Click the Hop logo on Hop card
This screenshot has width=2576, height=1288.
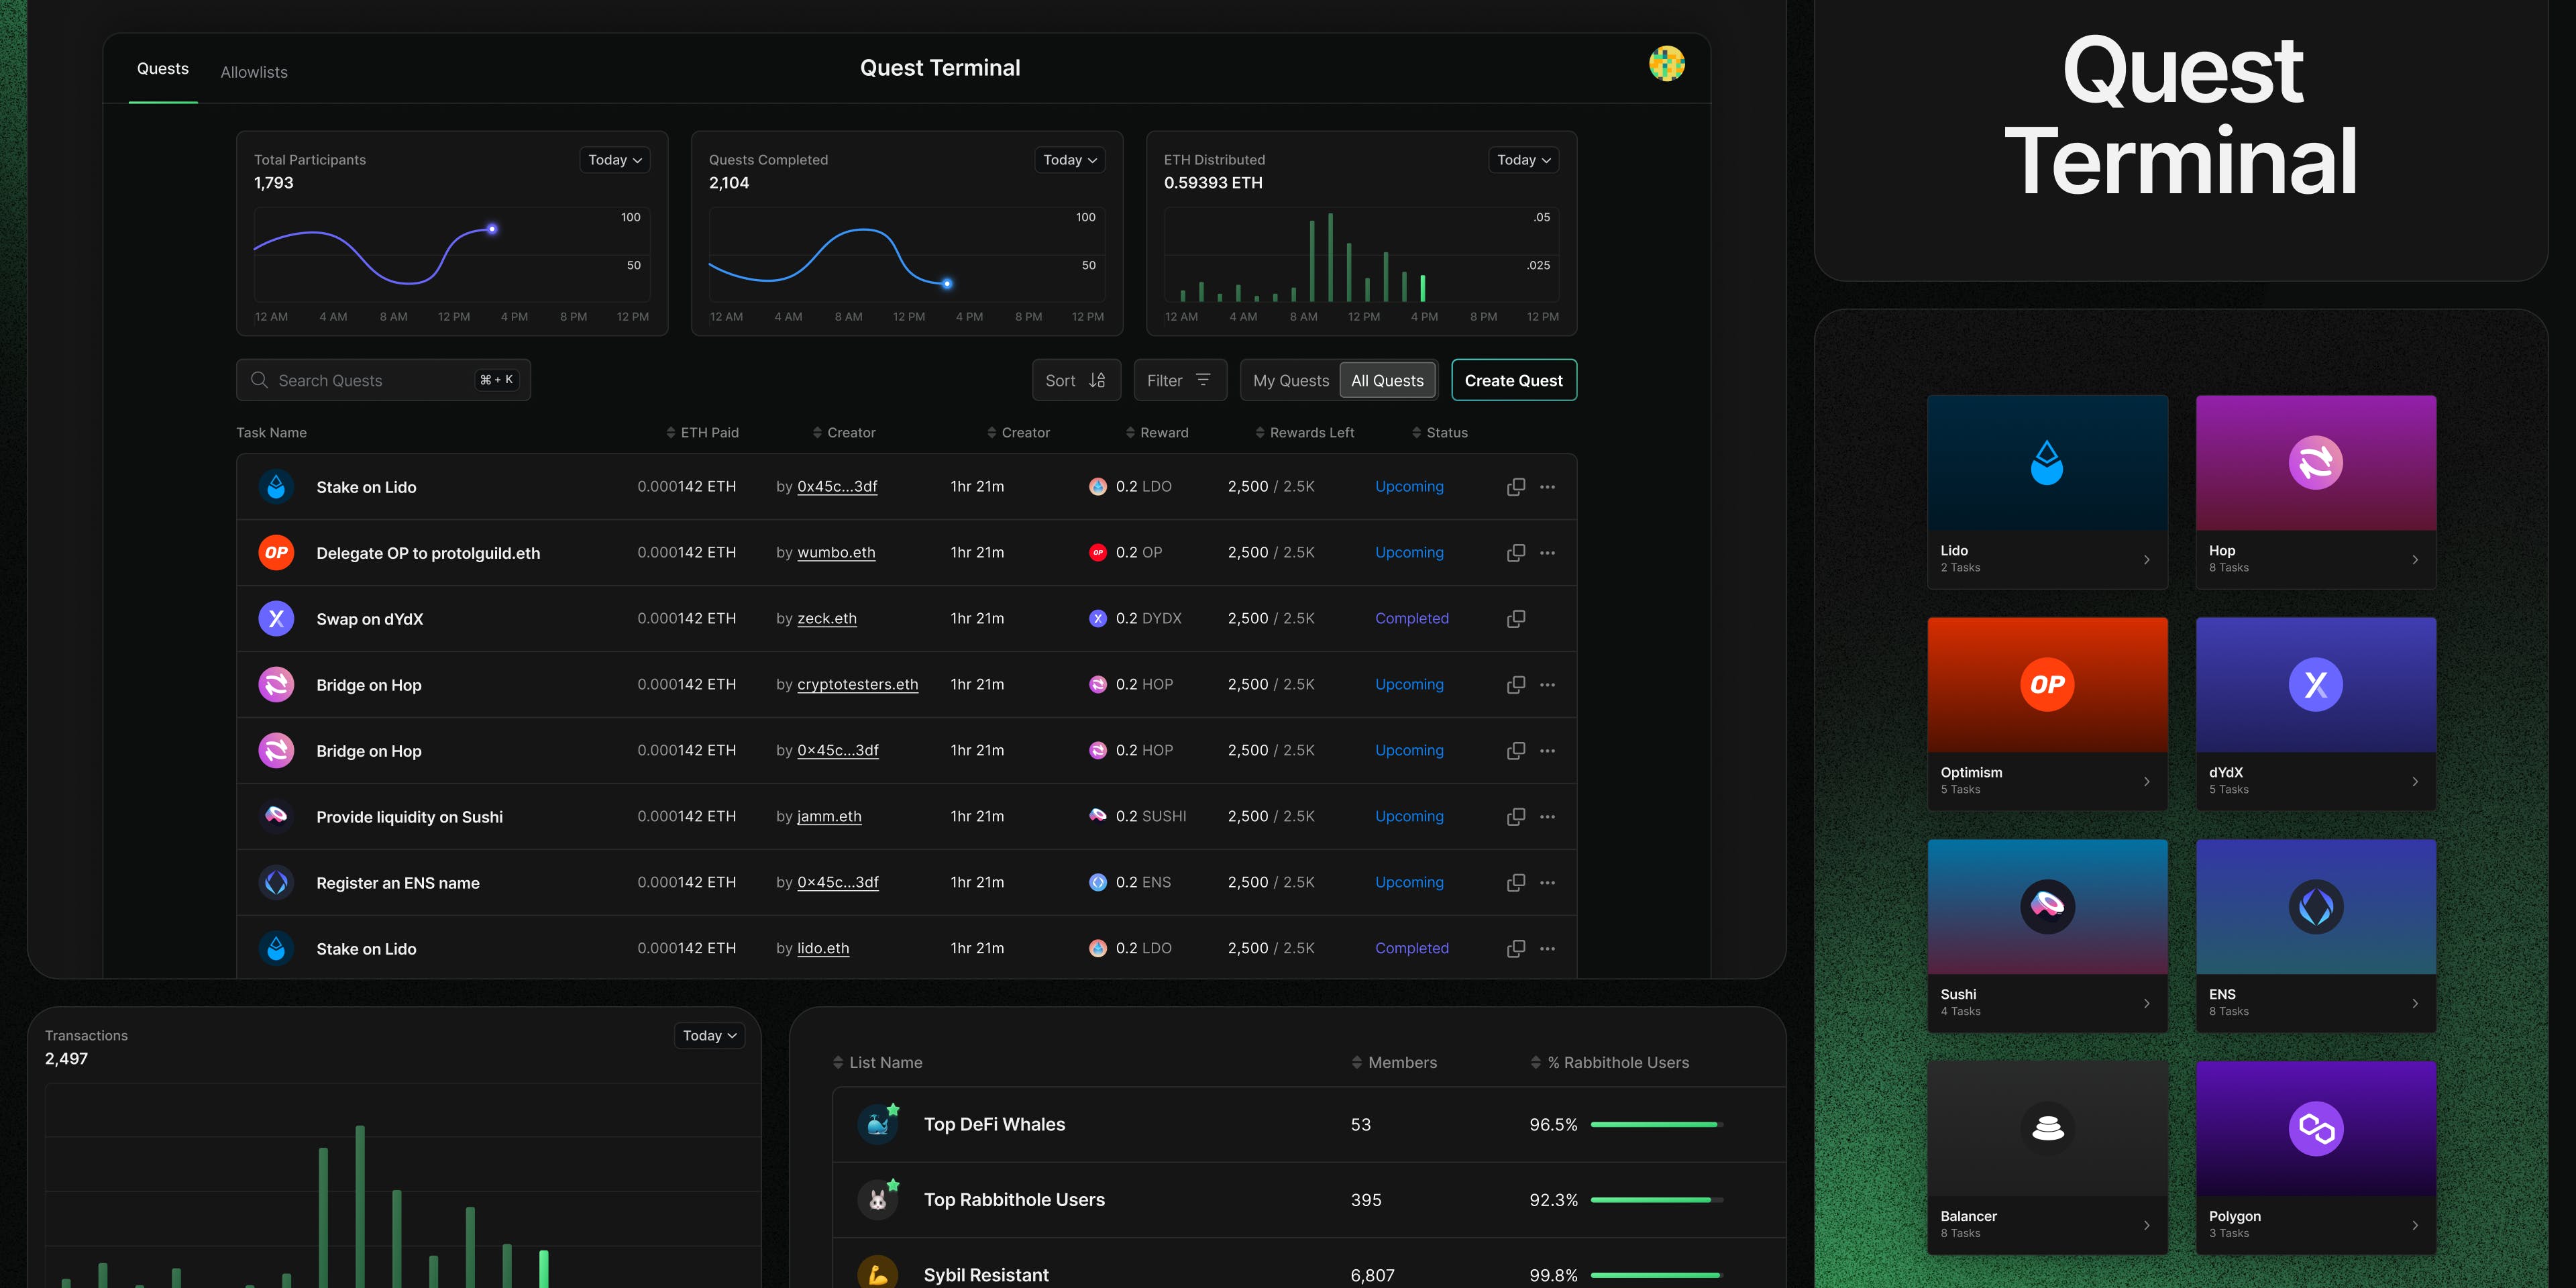tap(2315, 463)
